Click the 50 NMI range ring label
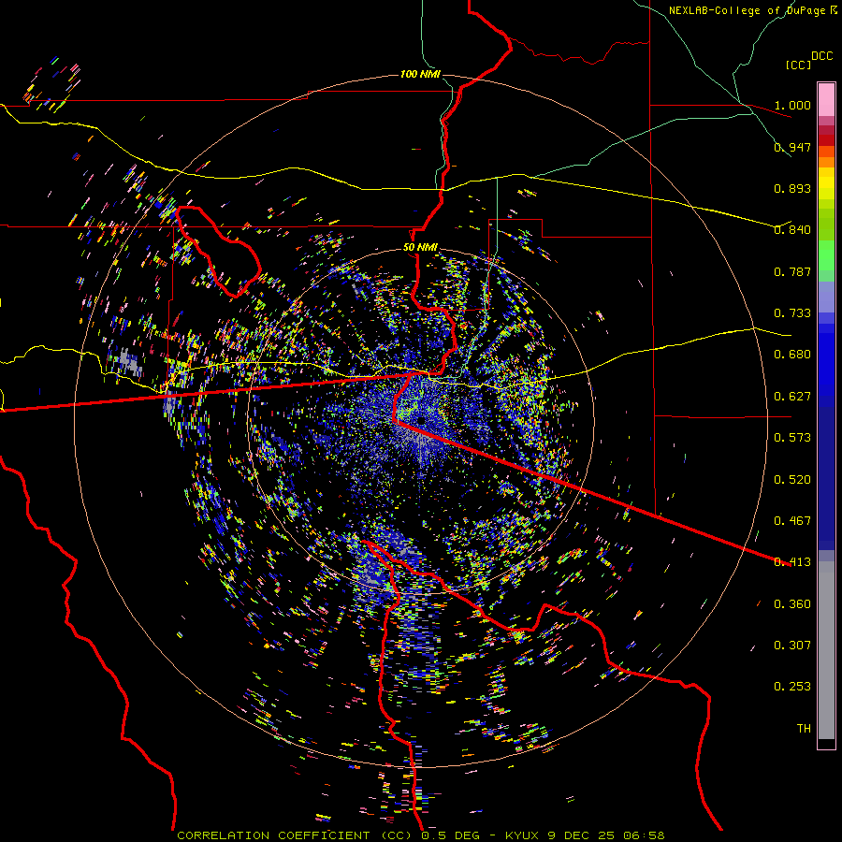 click(420, 248)
